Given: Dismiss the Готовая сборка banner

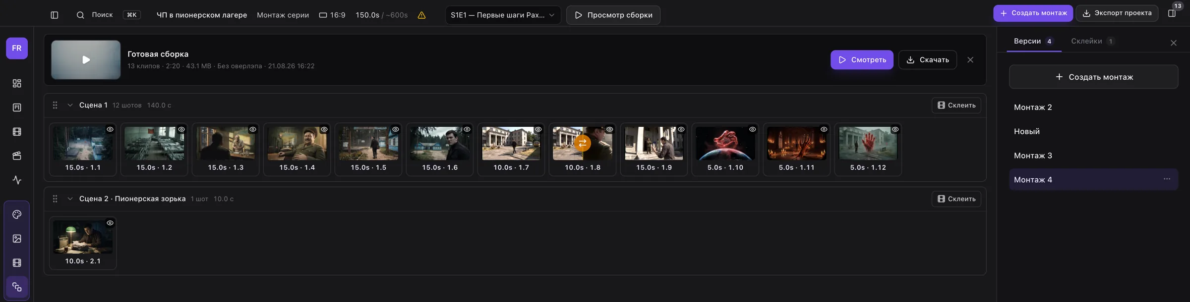Looking at the screenshot, I should pyautogui.click(x=970, y=60).
